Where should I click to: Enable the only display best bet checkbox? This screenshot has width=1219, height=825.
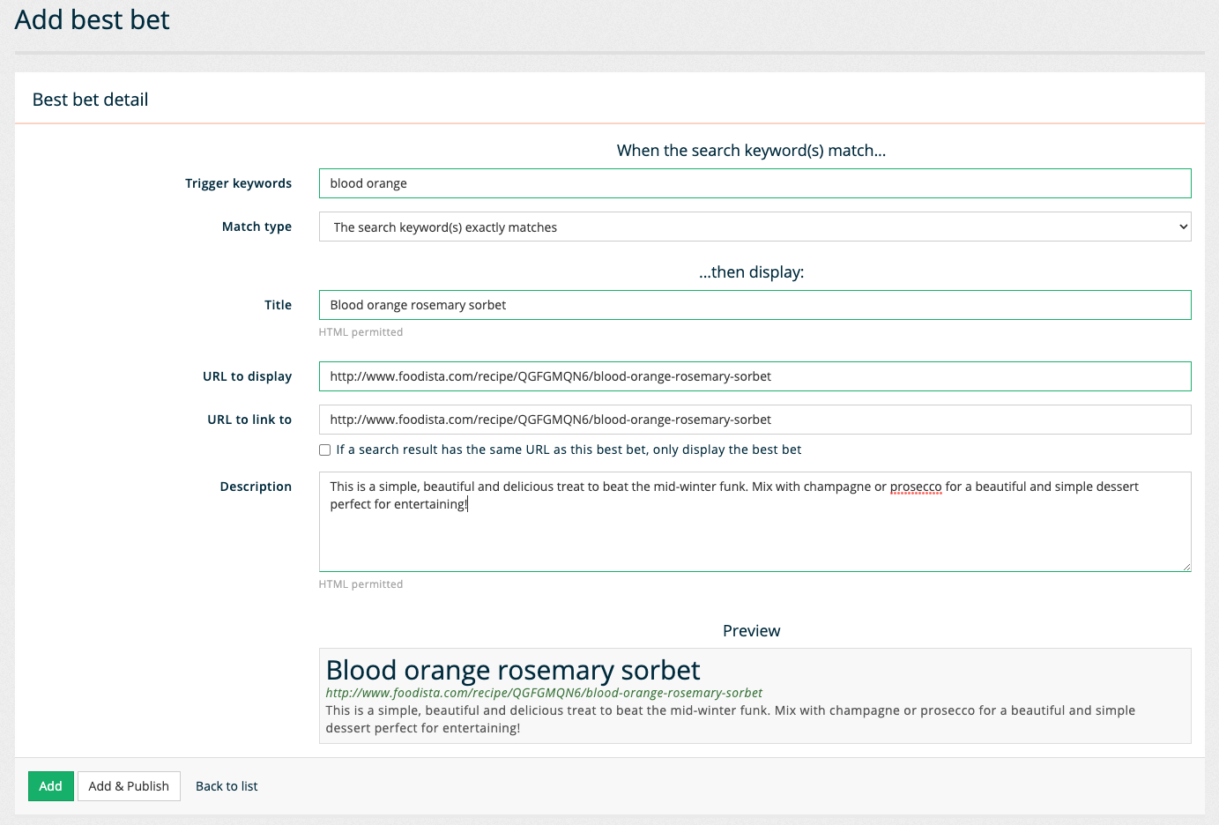[x=325, y=450]
